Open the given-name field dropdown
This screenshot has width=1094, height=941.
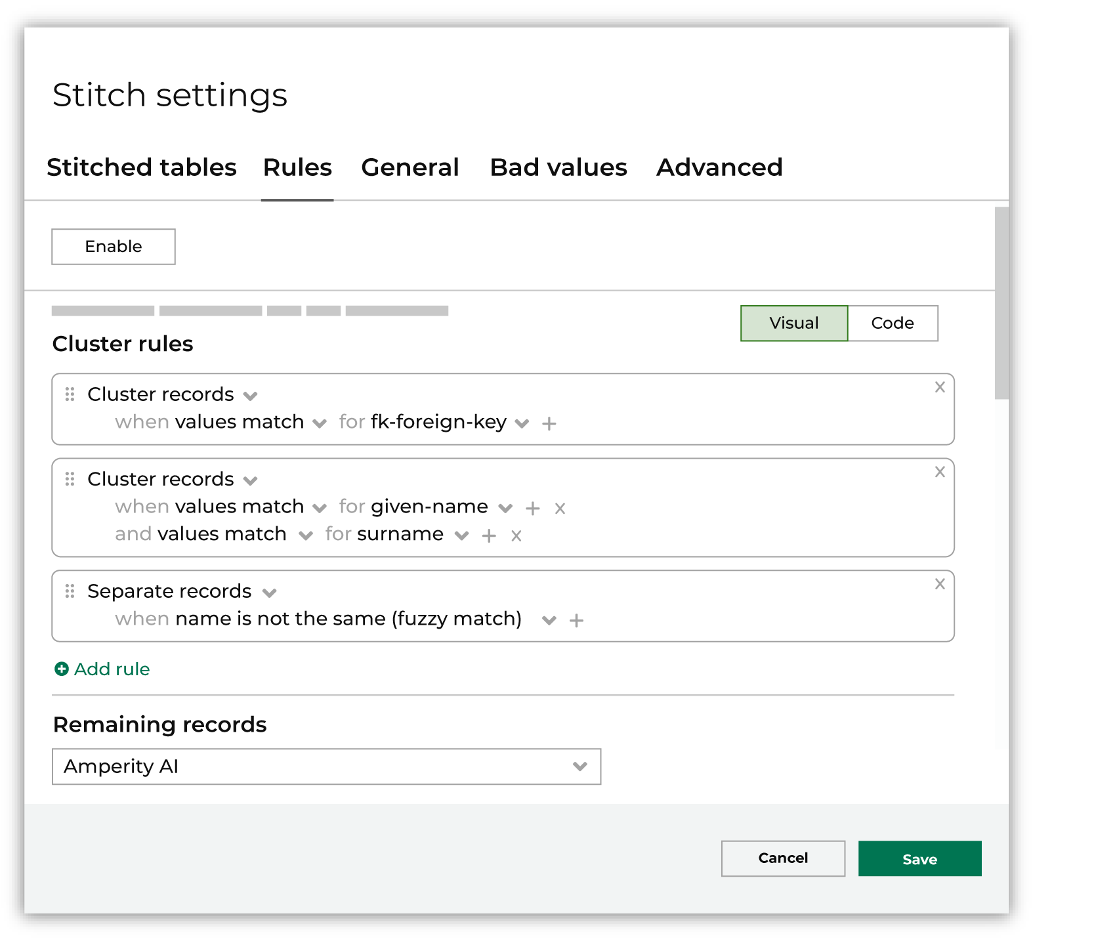coord(505,508)
